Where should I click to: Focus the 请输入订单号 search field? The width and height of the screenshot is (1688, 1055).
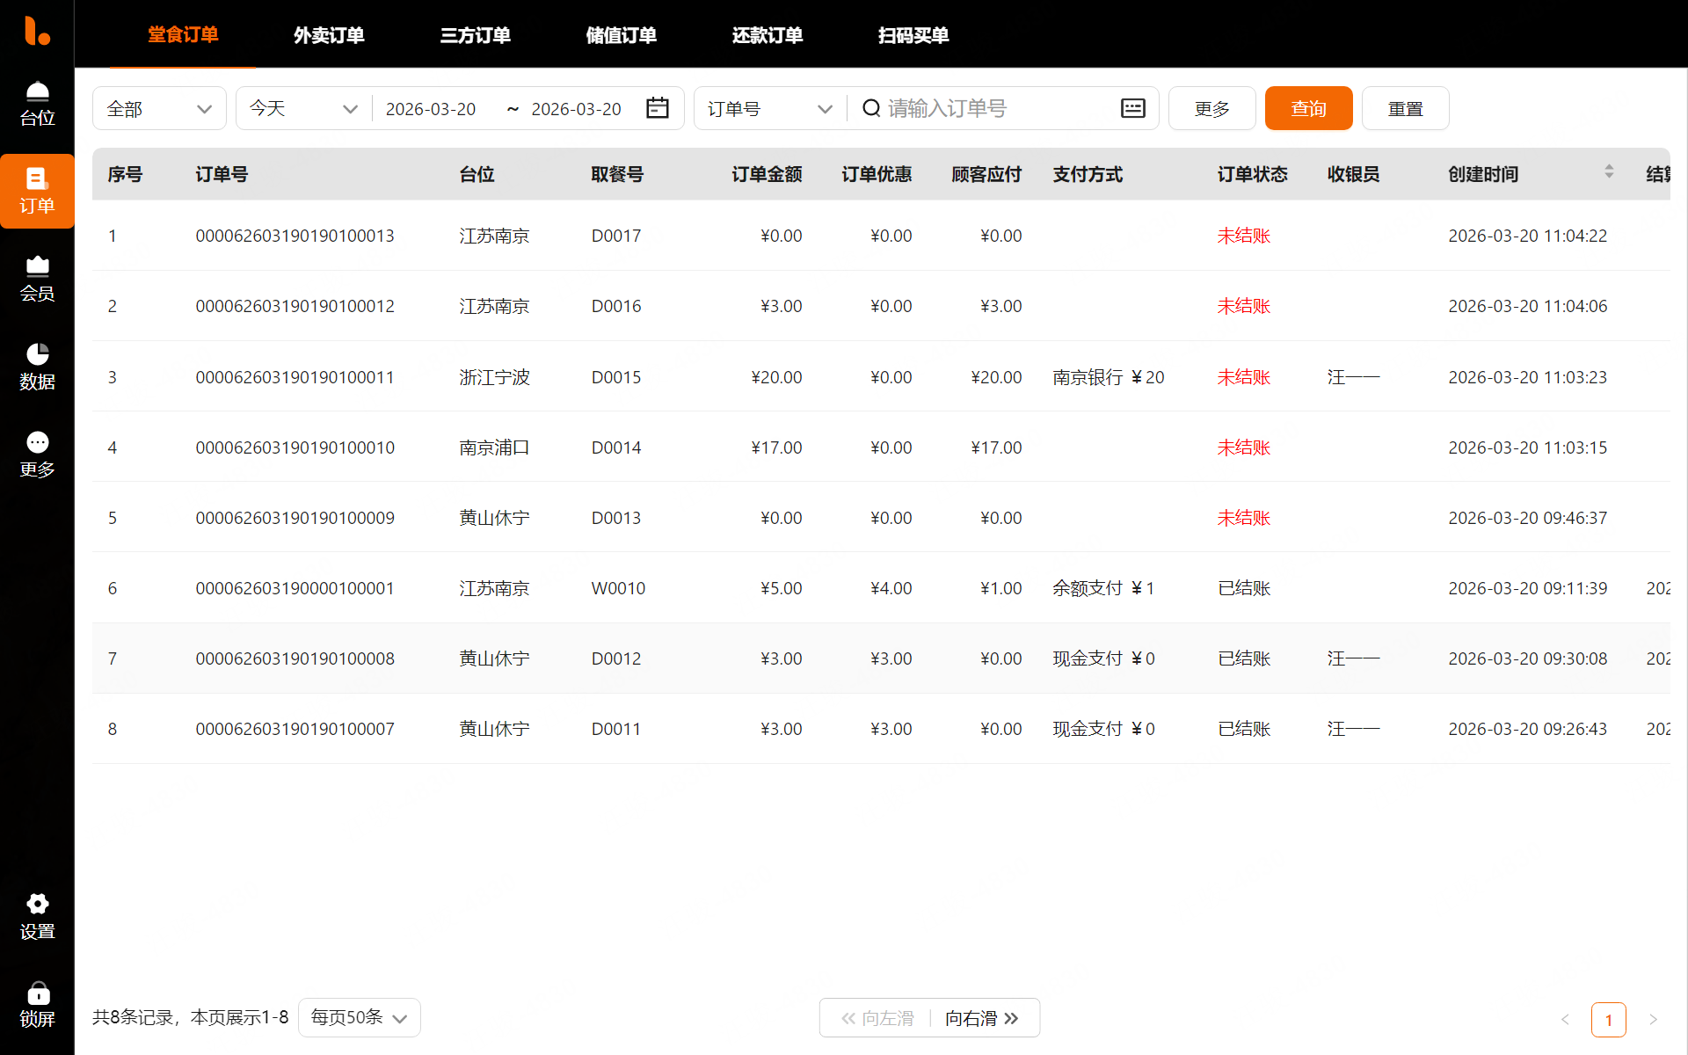coord(993,108)
